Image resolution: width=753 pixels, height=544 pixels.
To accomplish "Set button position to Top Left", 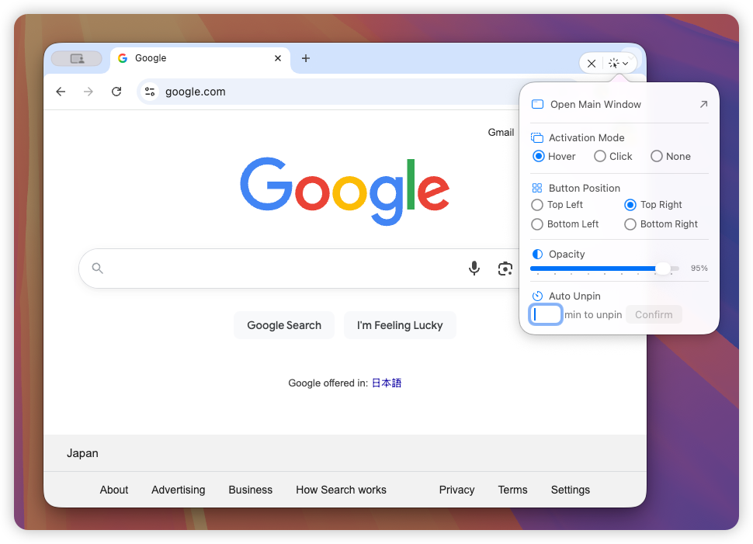I will [x=557, y=205].
